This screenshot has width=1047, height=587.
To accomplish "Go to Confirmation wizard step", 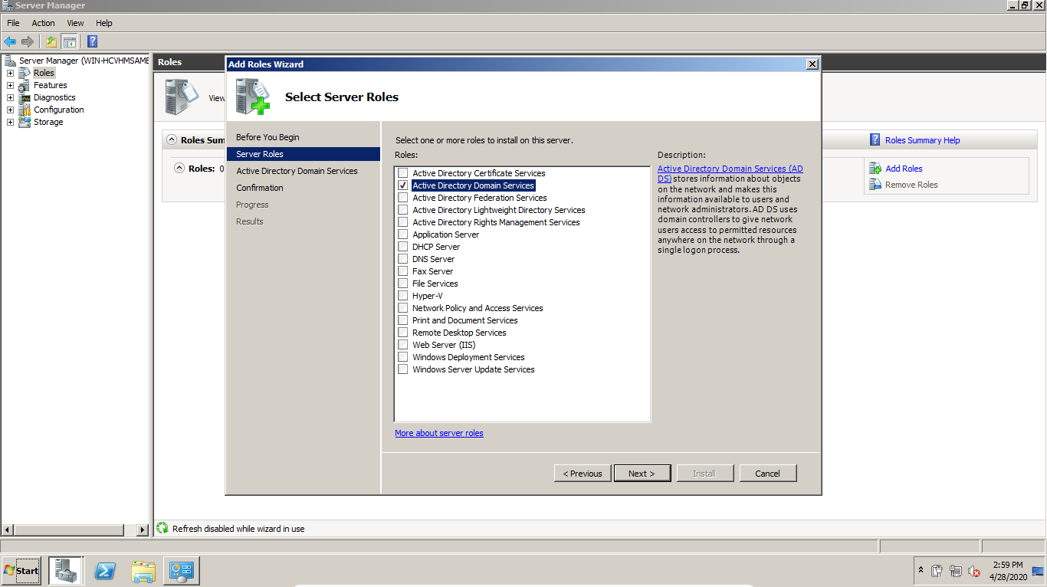I will [x=259, y=188].
